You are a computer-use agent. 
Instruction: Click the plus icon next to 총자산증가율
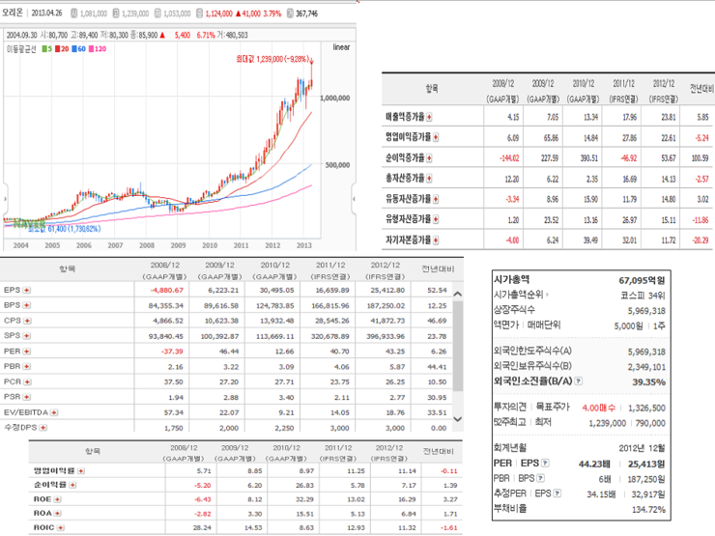429,179
